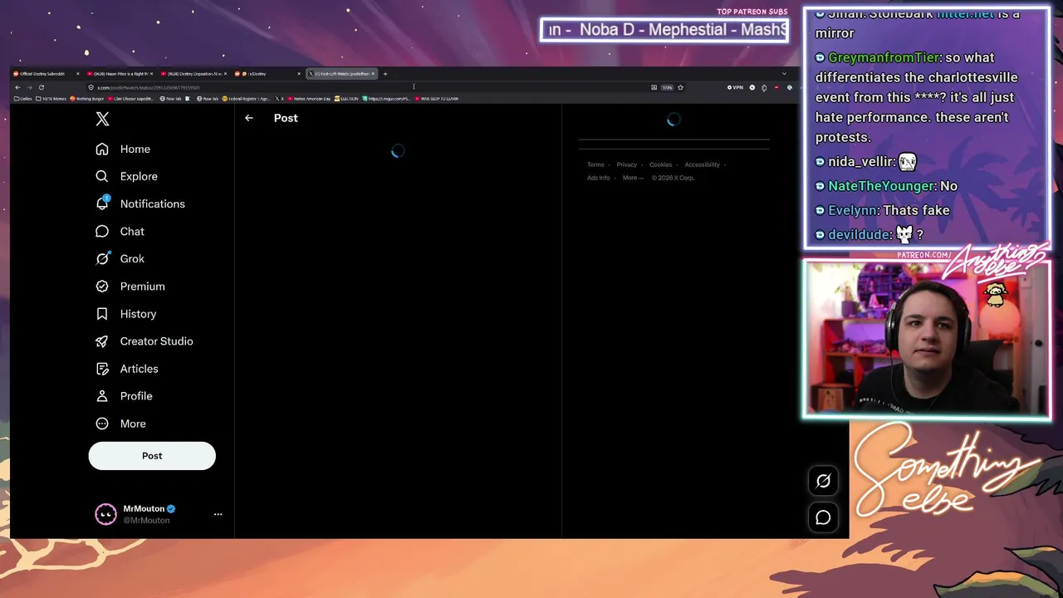Viewport: 1063px width, 598px height.
Task: Click devildude username in stream chat
Action: (x=860, y=234)
